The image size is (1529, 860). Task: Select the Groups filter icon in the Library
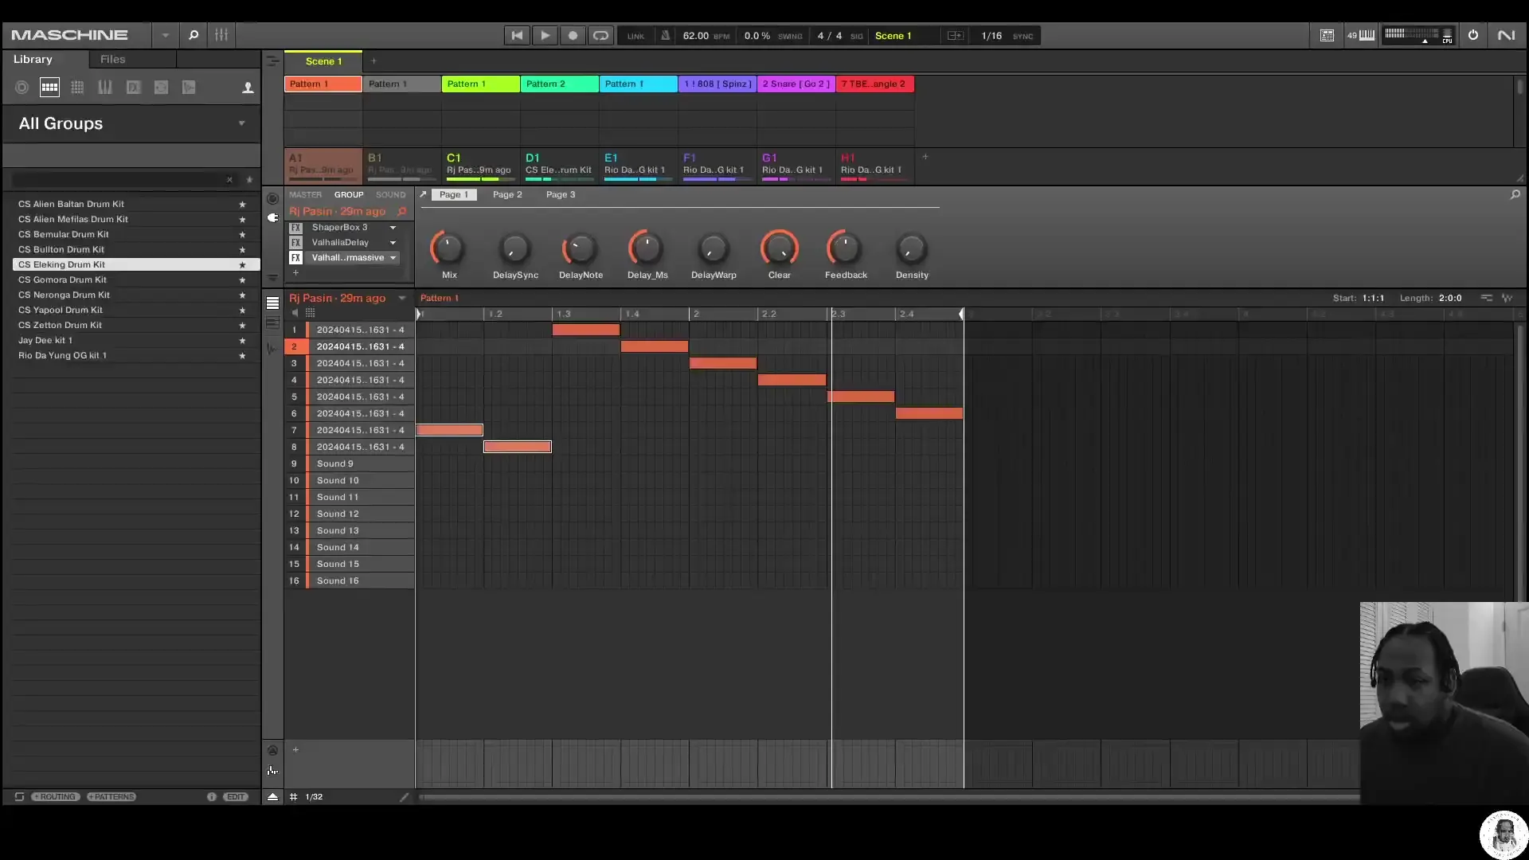49,87
